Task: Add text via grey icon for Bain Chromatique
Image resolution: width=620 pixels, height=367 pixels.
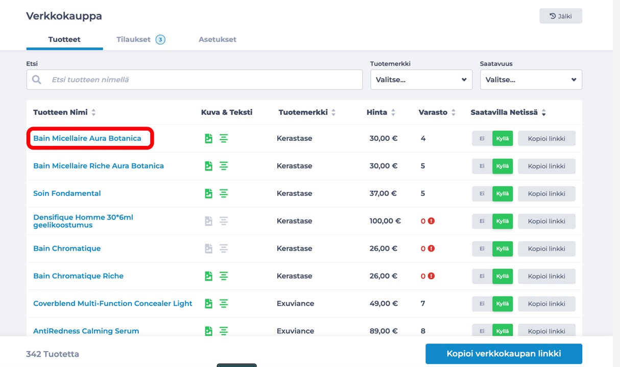Action: click(224, 249)
